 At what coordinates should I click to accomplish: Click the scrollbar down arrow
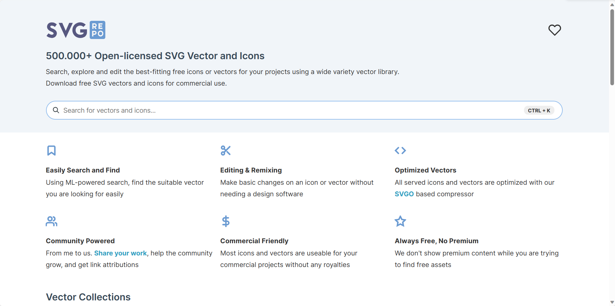point(612,302)
